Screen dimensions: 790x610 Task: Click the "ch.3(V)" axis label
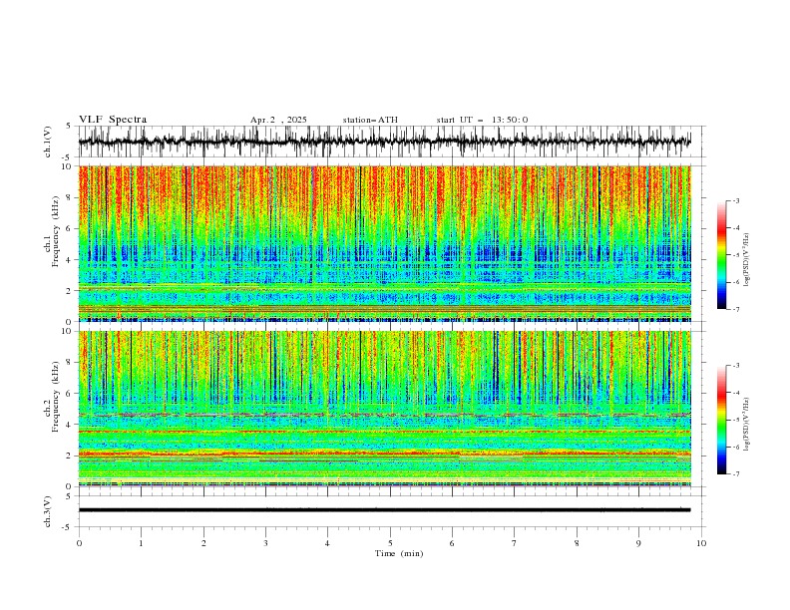(x=48, y=511)
